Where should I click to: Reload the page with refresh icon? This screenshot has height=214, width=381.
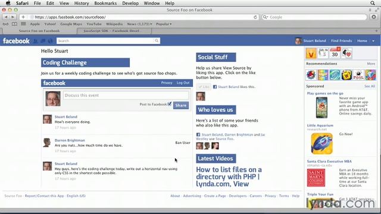tap(255, 17)
